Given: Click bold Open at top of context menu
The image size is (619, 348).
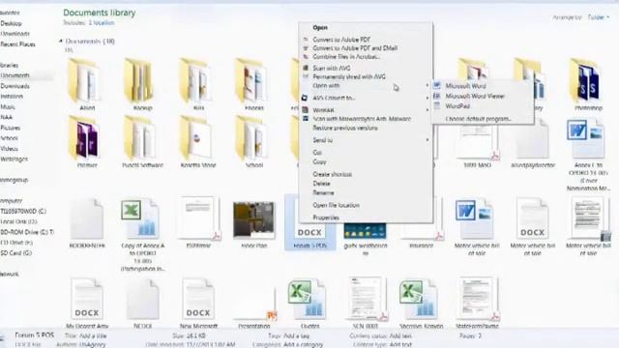Looking at the screenshot, I should 320,28.
